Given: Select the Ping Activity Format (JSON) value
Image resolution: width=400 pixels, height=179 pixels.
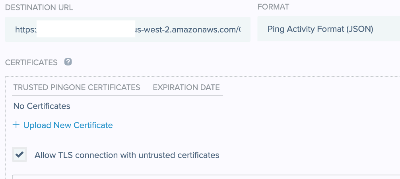Looking at the screenshot, I should point(320,29).
